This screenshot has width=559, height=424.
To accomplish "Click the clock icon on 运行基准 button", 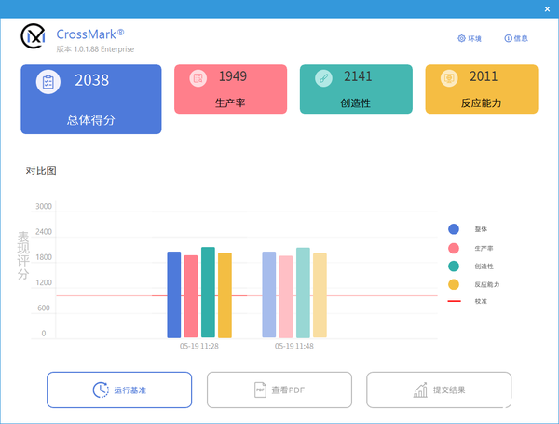I will click(x=101, y=390).
